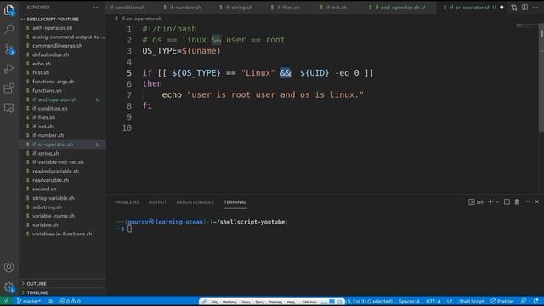Kill the terminal with trash icon

pyautogui.click(x=518, y=202)
